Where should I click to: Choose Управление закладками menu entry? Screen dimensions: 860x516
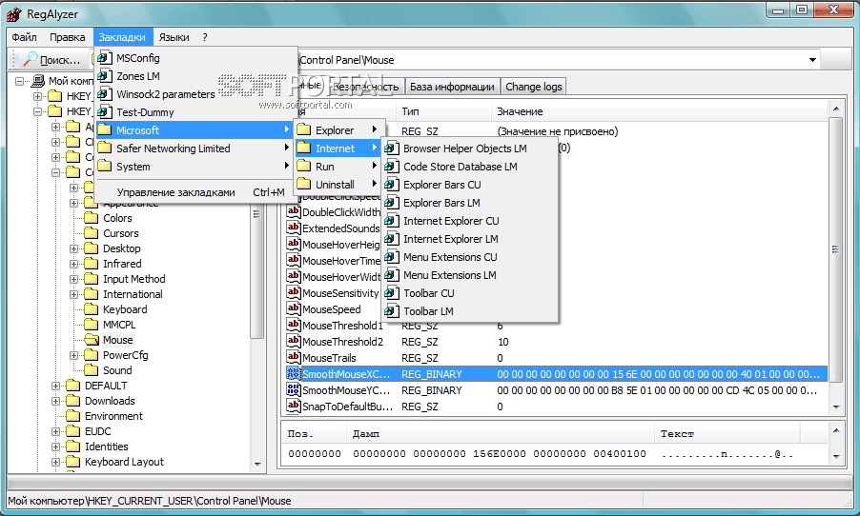pos(196,192)
